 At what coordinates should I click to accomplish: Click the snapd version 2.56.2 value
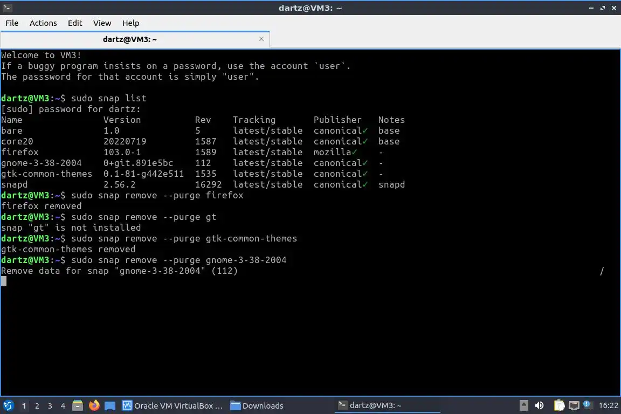119,184
